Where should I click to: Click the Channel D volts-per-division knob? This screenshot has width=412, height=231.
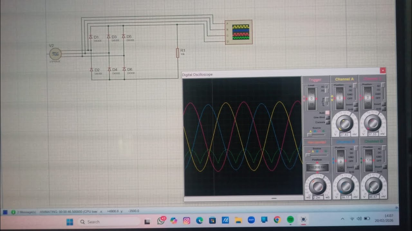click(374, 185)
